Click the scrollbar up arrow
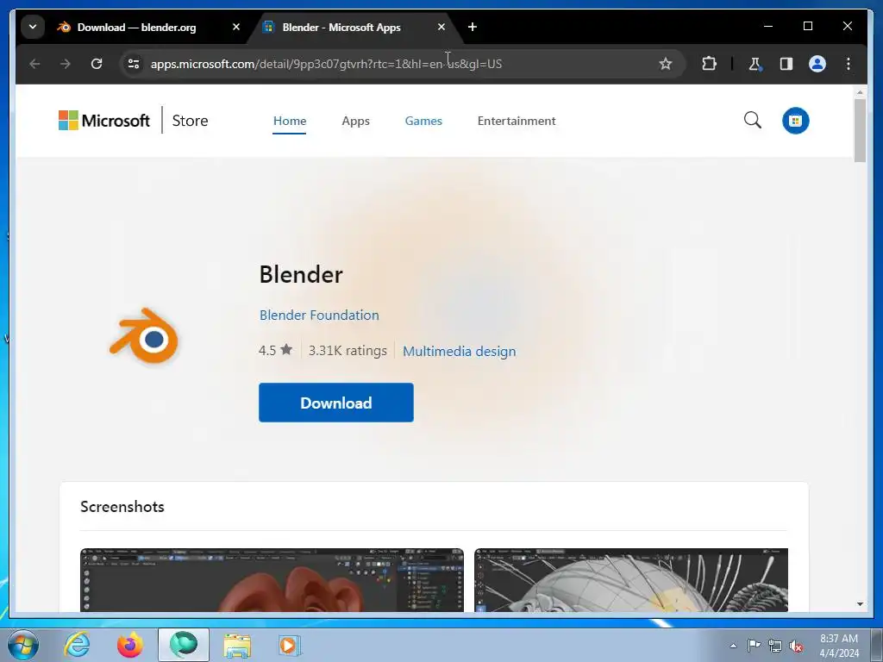Viewport: 883px width, 662px height. [860, 91]
